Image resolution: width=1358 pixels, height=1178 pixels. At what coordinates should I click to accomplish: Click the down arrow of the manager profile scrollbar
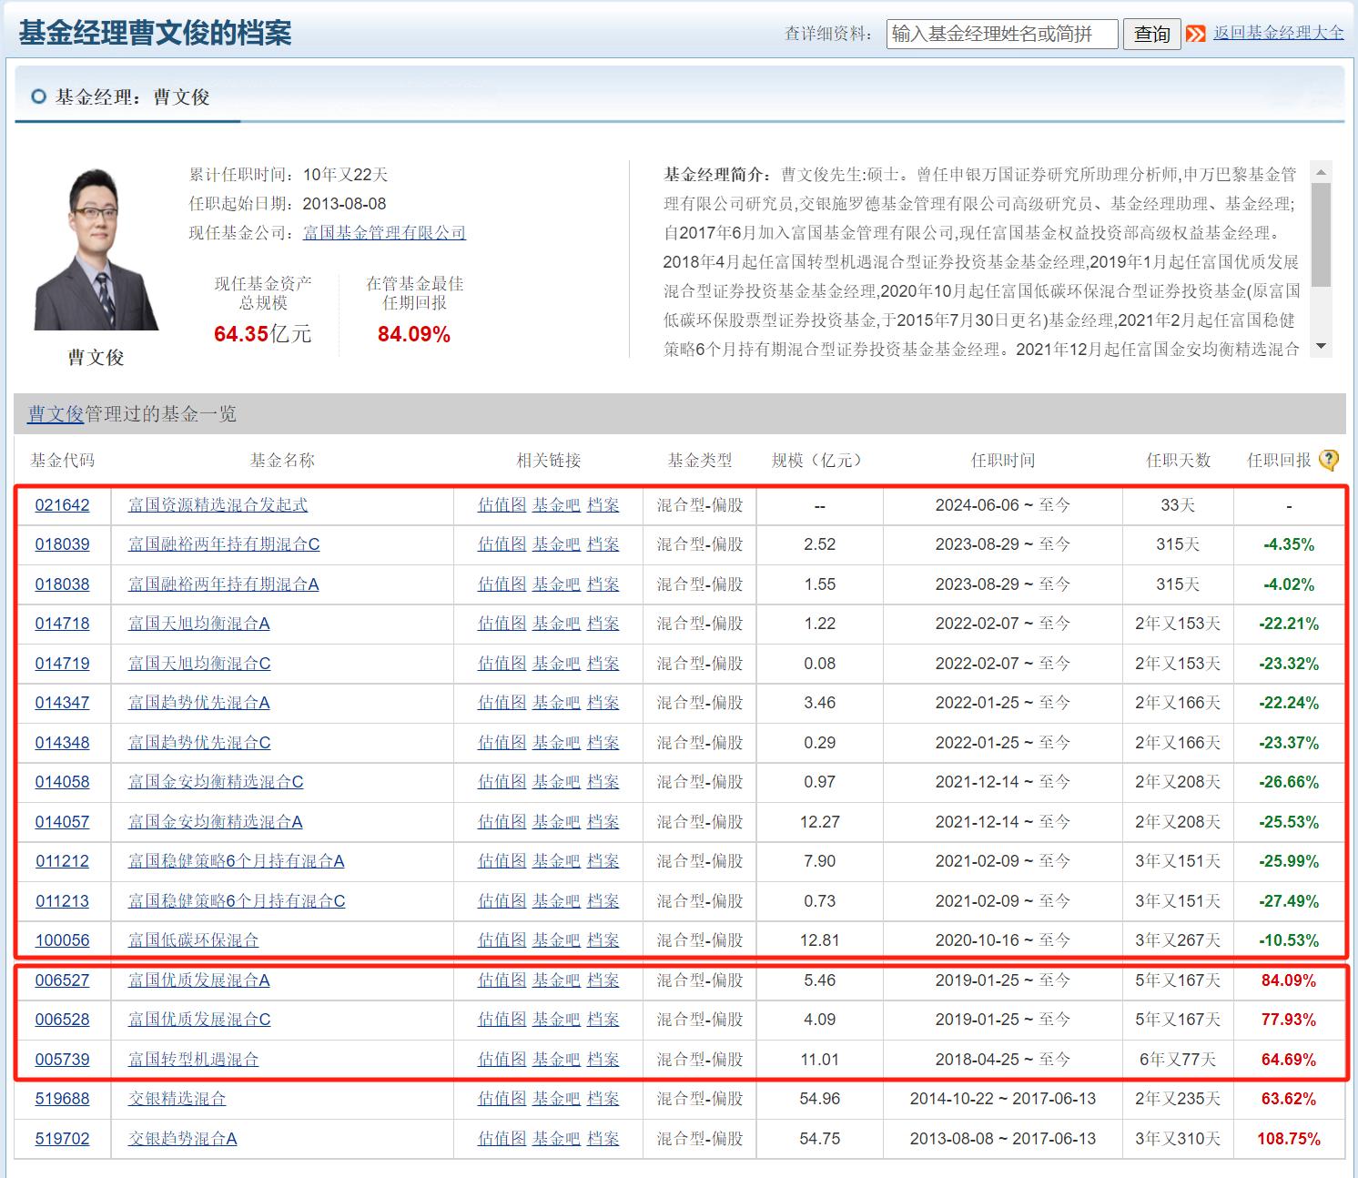tap(1322, 347)
